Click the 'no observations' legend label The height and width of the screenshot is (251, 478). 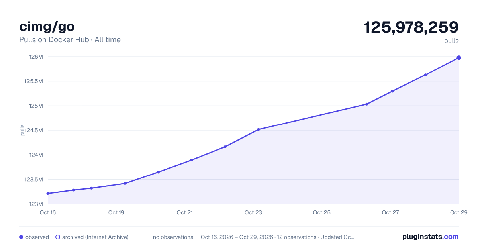coord(173,237)
